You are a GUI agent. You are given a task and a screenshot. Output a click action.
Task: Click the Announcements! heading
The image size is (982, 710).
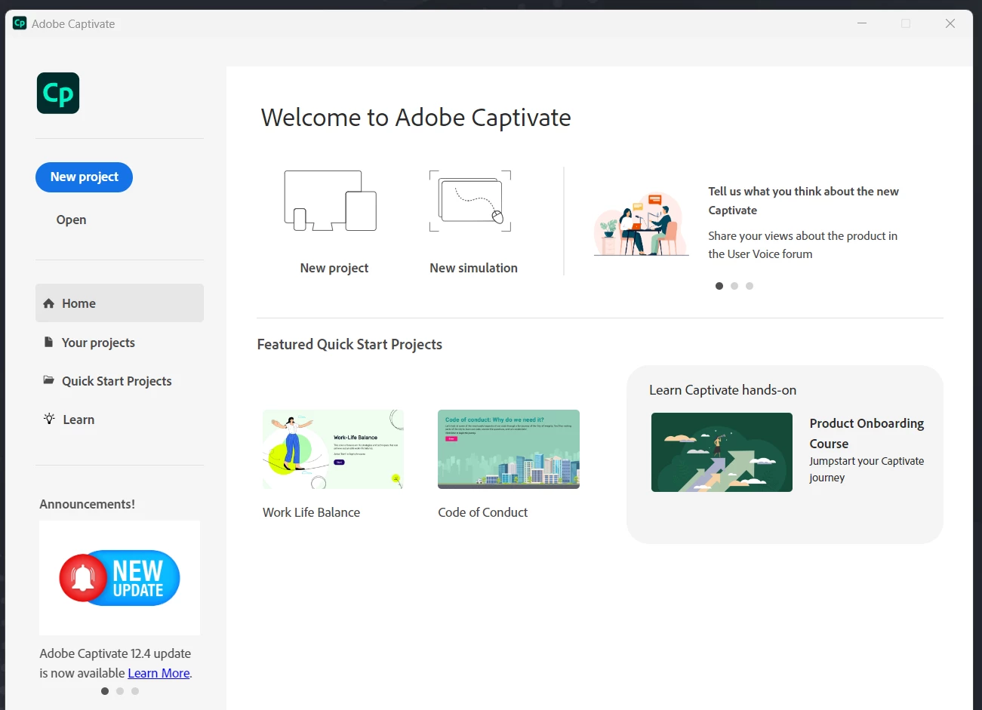click(x=87, y=504)
